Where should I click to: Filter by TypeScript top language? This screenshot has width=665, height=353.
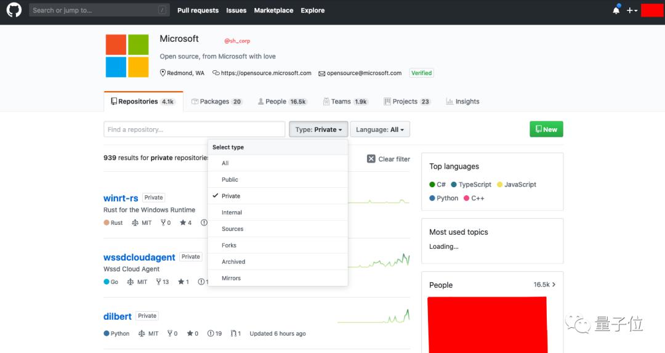[x=471, y=185]
